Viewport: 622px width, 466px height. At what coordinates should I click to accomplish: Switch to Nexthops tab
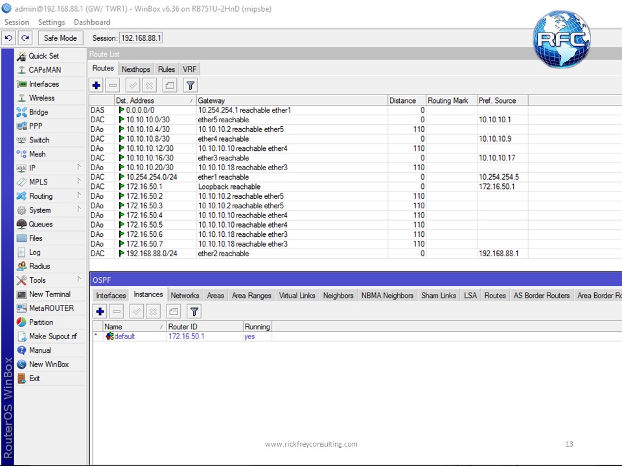tap(135, 69)
